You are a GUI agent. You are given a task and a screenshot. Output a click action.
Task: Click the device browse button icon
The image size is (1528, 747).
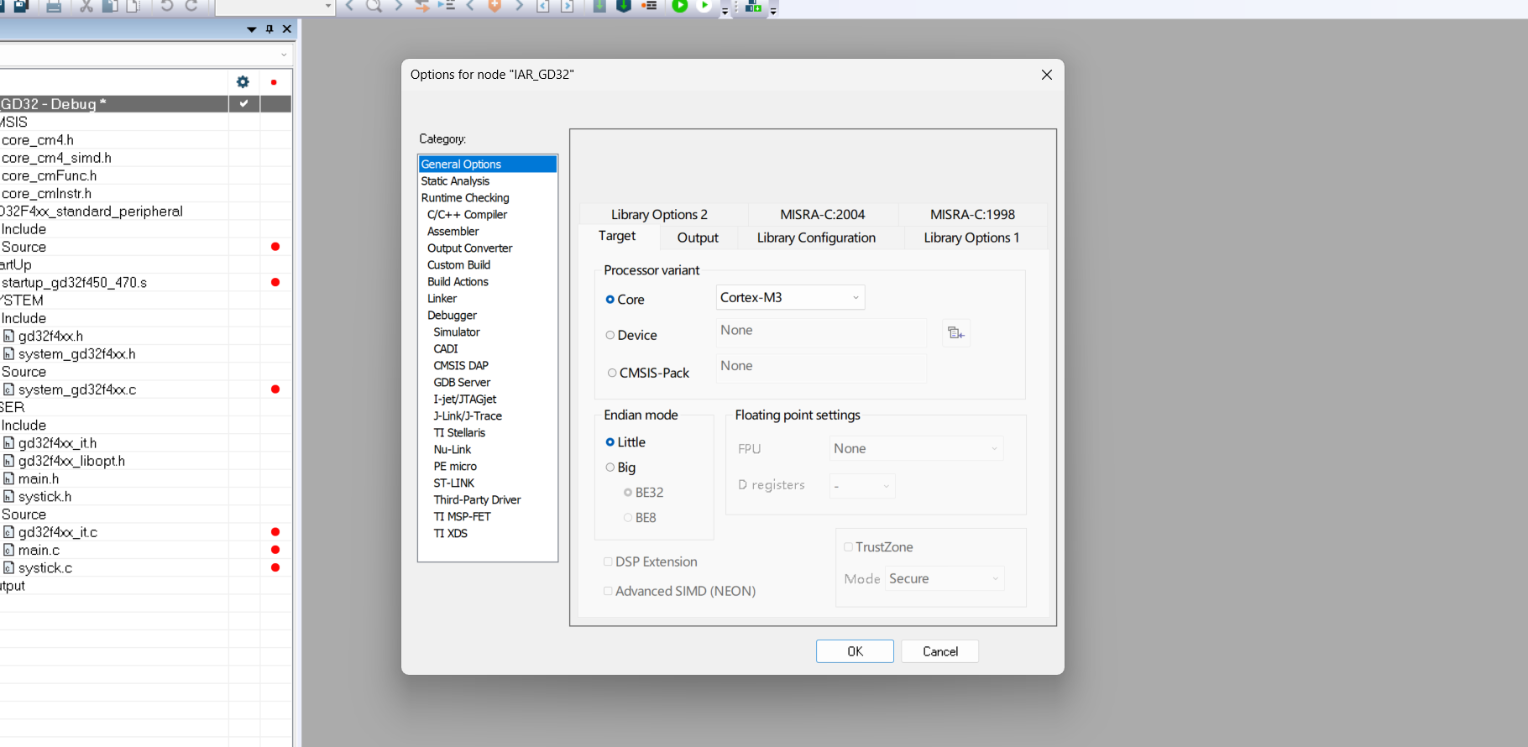pyautogui.click(x=955, y=333)
